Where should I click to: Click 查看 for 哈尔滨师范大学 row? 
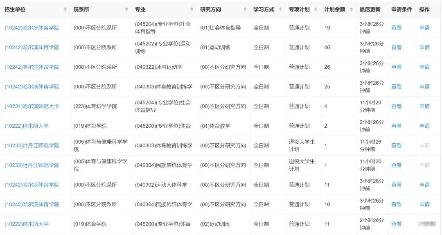click(396, 106)
